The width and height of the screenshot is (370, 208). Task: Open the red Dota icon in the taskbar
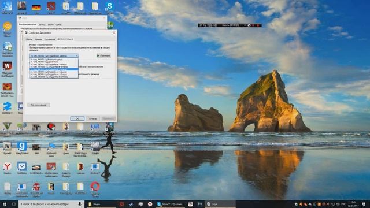tap(121, 204)
